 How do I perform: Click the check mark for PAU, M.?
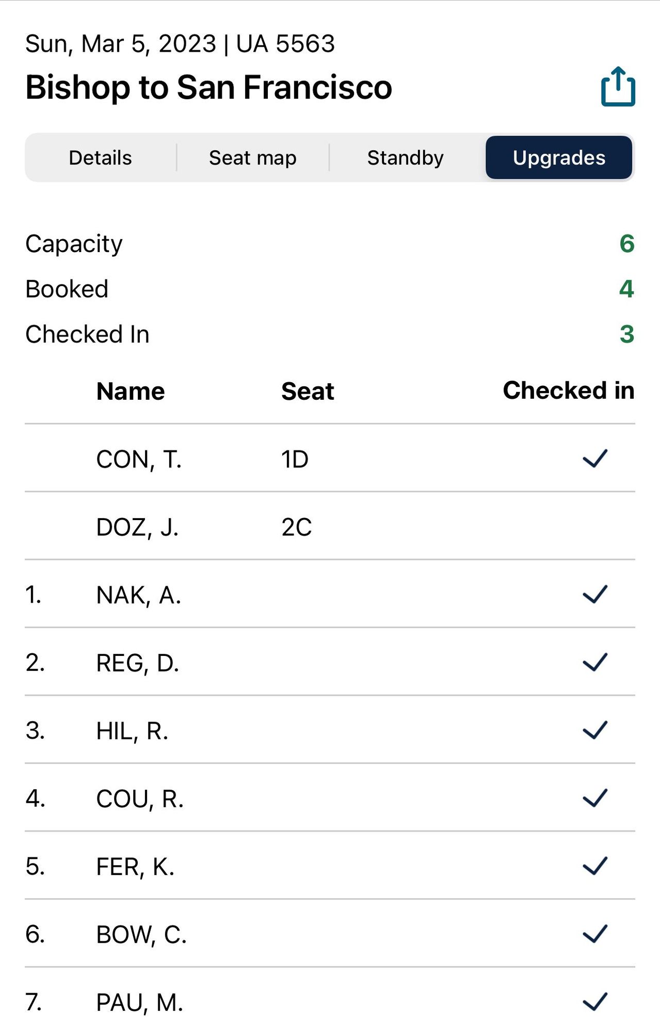tap(595, 1001)
